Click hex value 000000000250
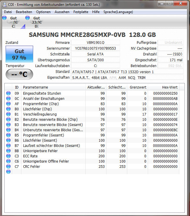The height and width of the screenshot is (216, 190). (165, 93)
